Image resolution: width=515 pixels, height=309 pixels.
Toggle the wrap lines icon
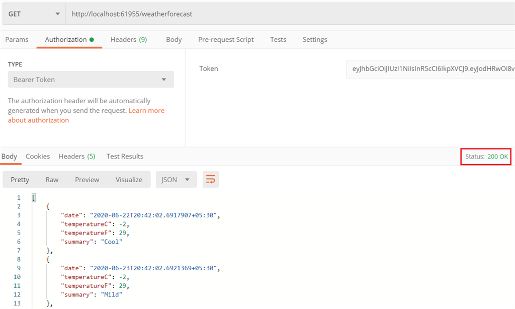211,180
